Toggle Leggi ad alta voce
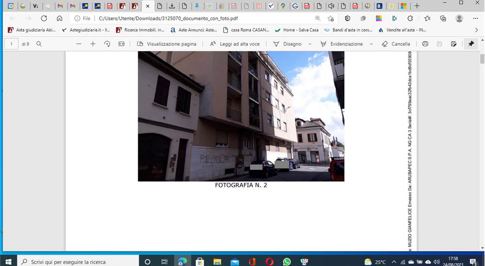The width and height of the screenshot is (485, 266). click(235, 44)
